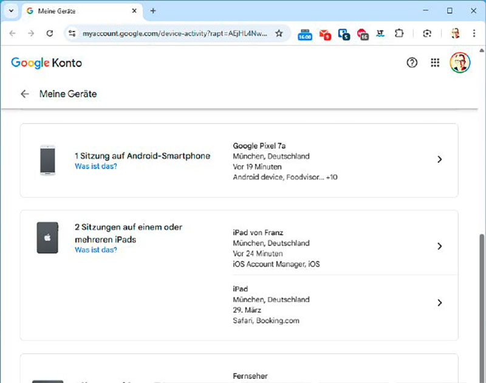
Task: Select the Meine Geräte browser tab
Action: tap(82, 11)
